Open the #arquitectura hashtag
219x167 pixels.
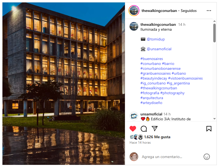[x=152, y=98]
